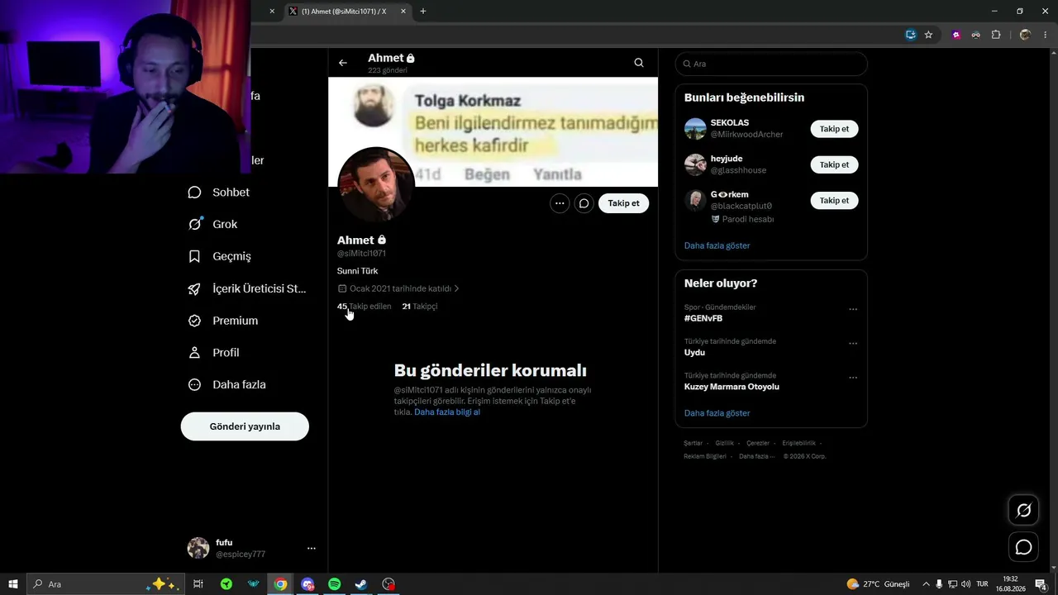1058x595 pixels.
Task: Click the Gönderi yayınla button
Action: 245,426
